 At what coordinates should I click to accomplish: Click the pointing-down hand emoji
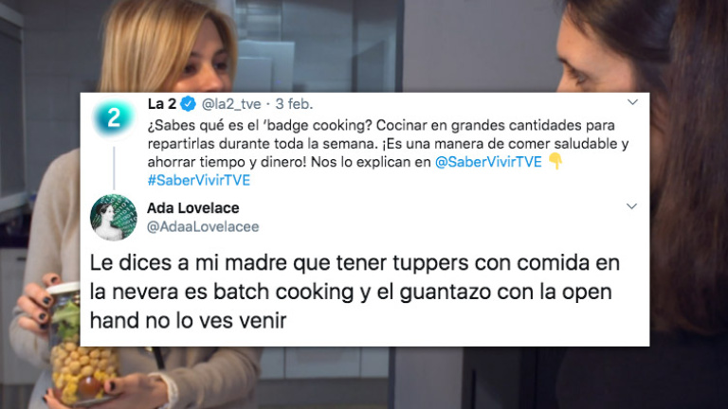[x=555, y=161]
